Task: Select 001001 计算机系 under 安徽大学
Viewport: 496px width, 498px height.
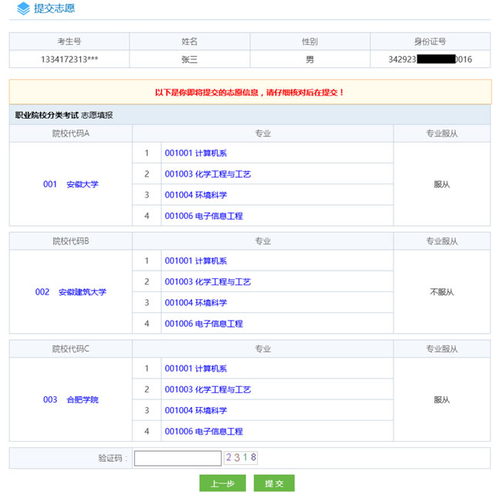Action: pos(196,153)
